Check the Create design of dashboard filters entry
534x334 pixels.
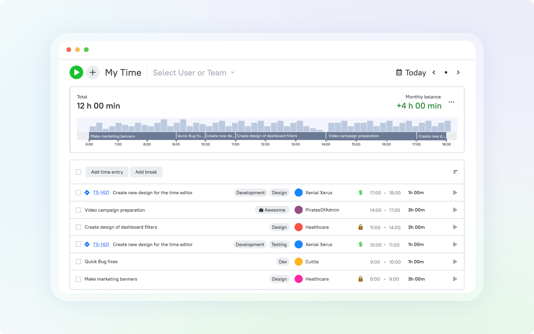(78, 227)
